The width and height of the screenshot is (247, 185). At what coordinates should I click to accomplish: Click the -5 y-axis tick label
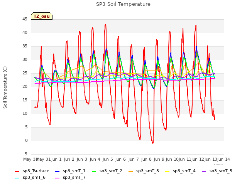(x=25, y=154)
